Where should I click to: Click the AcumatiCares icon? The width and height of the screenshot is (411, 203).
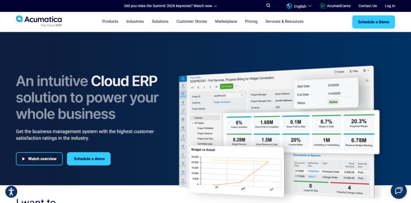(323, 6)
